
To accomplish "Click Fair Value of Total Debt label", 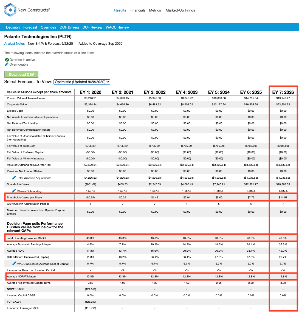I will tap(21, 146).
